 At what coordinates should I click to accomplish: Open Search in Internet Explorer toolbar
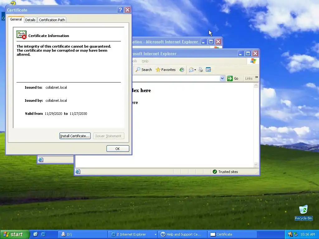point(144,70)
